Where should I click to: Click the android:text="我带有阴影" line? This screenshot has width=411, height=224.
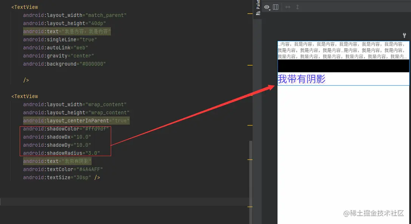point(57,161)
